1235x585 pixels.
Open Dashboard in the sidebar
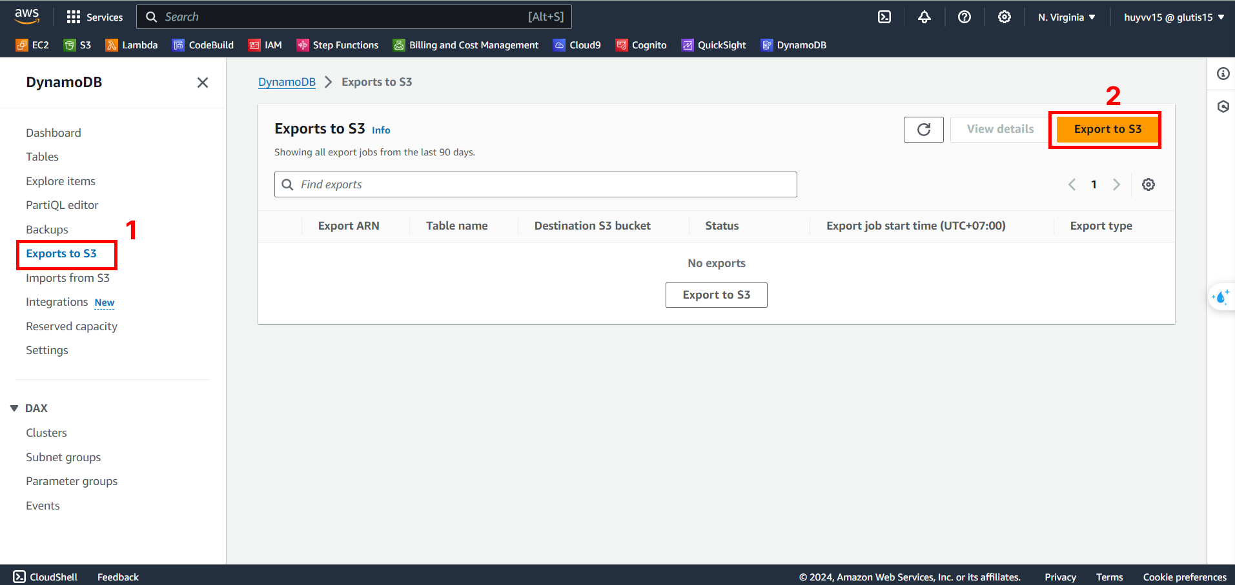(x=54, y=133)
